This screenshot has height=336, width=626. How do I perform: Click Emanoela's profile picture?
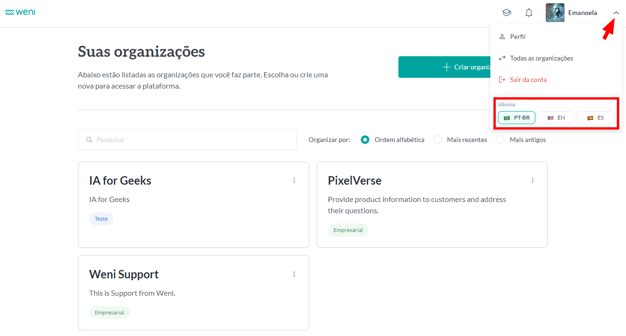555,12
